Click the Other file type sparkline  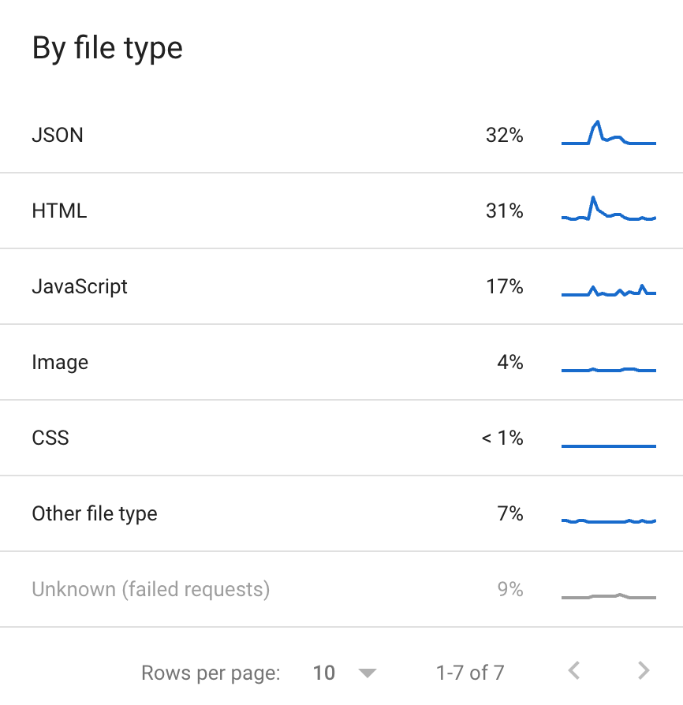608,520
